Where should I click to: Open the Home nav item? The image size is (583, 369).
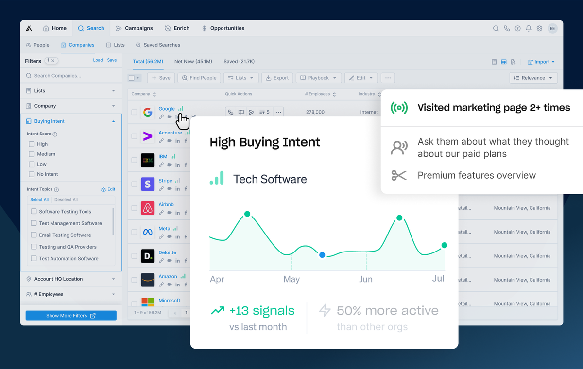pos(55,28)
